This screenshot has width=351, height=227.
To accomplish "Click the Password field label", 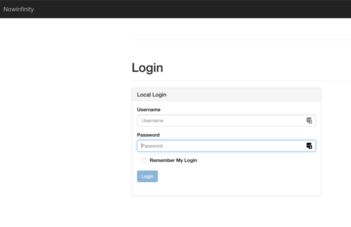I will 148,135.
